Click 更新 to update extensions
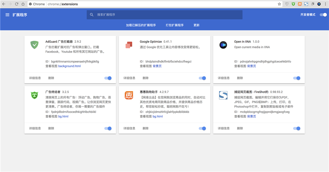 click(x=196, y=25)
